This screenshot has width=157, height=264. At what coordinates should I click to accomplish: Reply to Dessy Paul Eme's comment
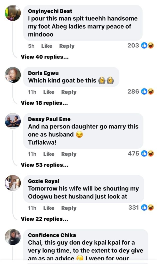click(69, 154)
